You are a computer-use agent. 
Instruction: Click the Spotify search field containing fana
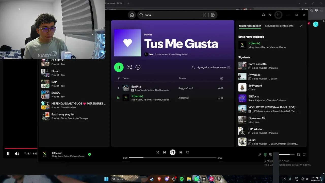coord(173,15)
